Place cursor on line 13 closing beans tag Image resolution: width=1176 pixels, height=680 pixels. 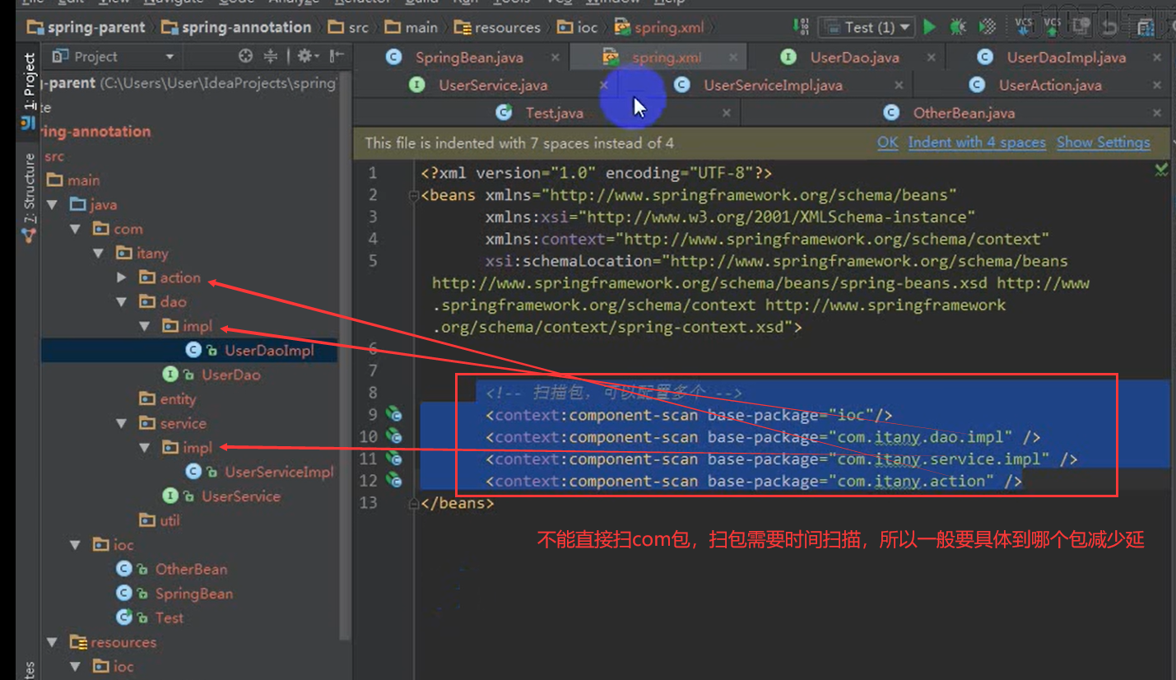tap(458, 502)
